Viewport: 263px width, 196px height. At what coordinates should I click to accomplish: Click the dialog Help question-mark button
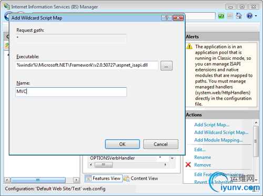tap(167, 18)
